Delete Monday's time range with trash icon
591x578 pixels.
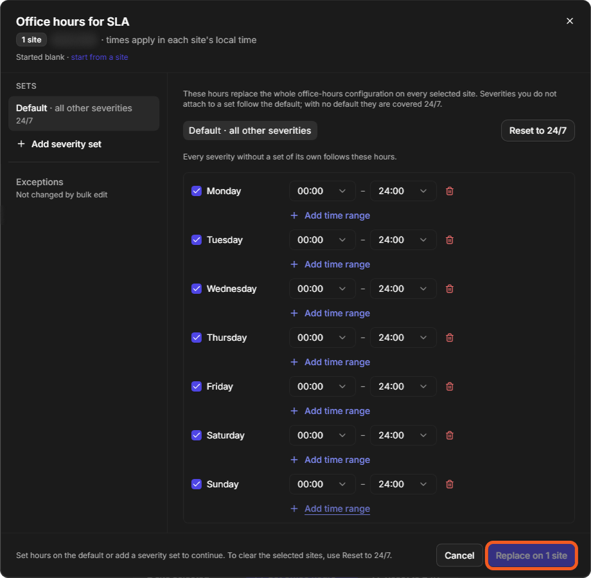coord(449,191)
